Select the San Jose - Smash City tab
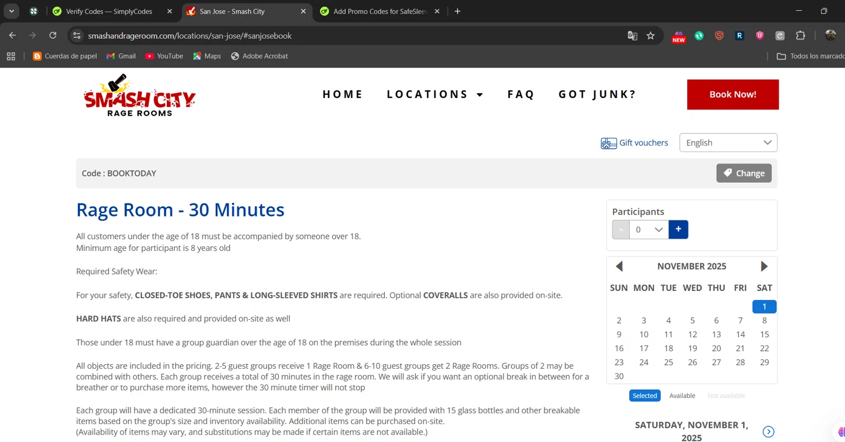 click(x=247, y=11)
